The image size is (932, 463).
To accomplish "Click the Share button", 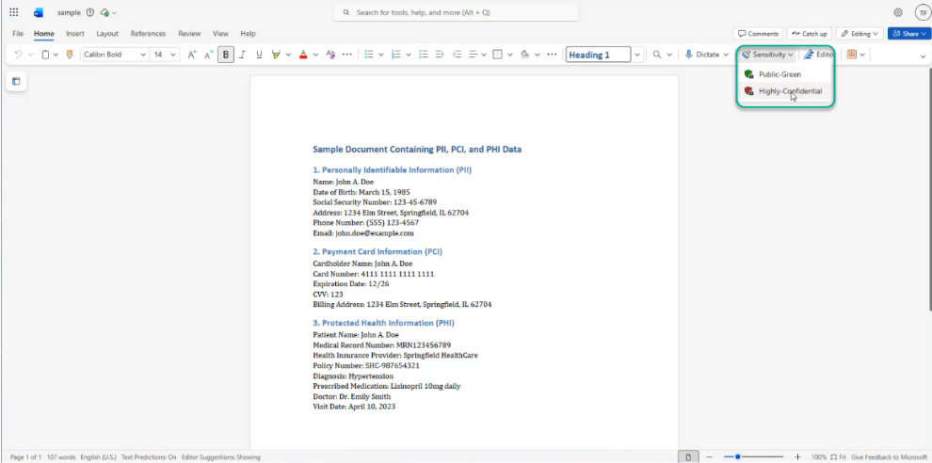I will point(908,34).
